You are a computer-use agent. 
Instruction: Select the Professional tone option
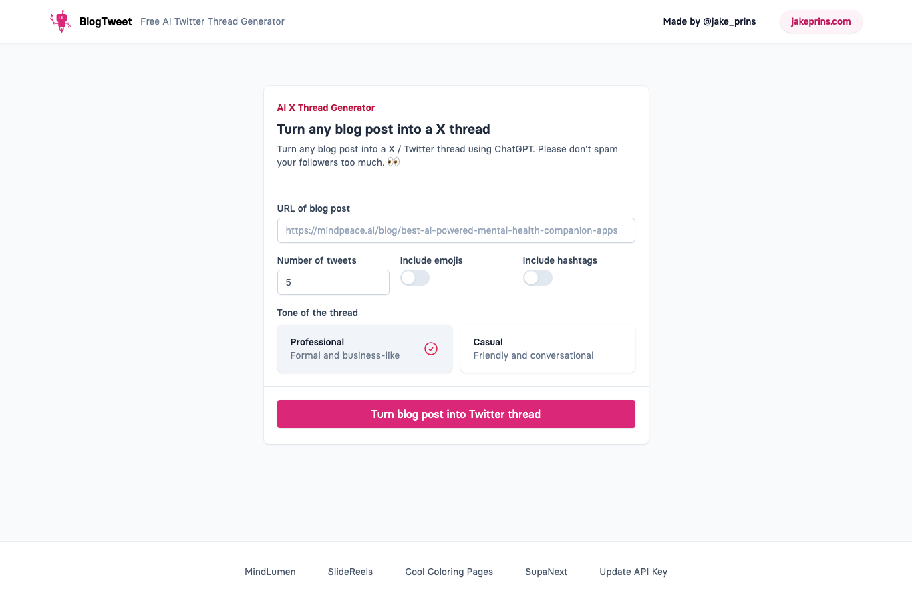[x=365, y=349]
